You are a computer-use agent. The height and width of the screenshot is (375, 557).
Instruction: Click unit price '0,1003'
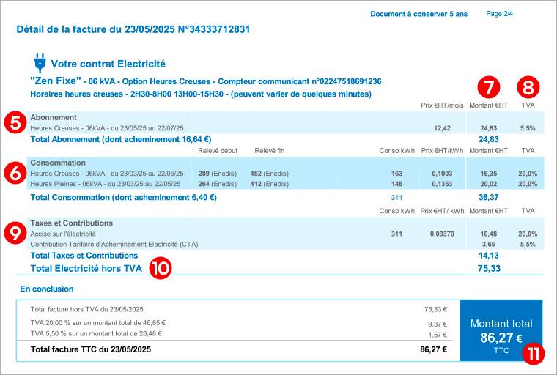[x=442, y=174]
